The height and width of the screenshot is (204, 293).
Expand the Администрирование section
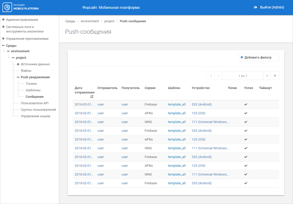coord(4,19)
